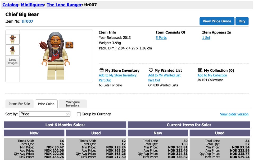254x161 pixels.
Task: Open the Sort By Price dropdown
Action: pyautogui.click(x=45, y=114)
